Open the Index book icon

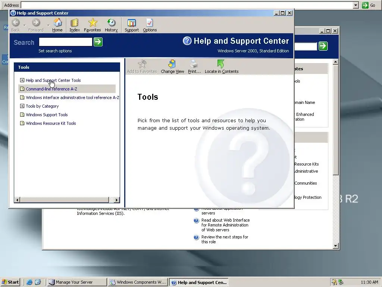74,23
